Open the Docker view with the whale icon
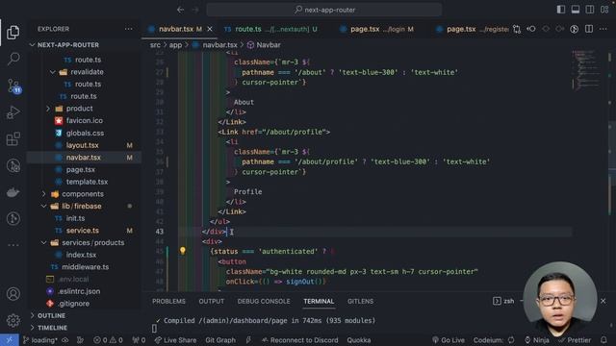Viewport: 616px width, 346px height. click(x=13, y=192)
